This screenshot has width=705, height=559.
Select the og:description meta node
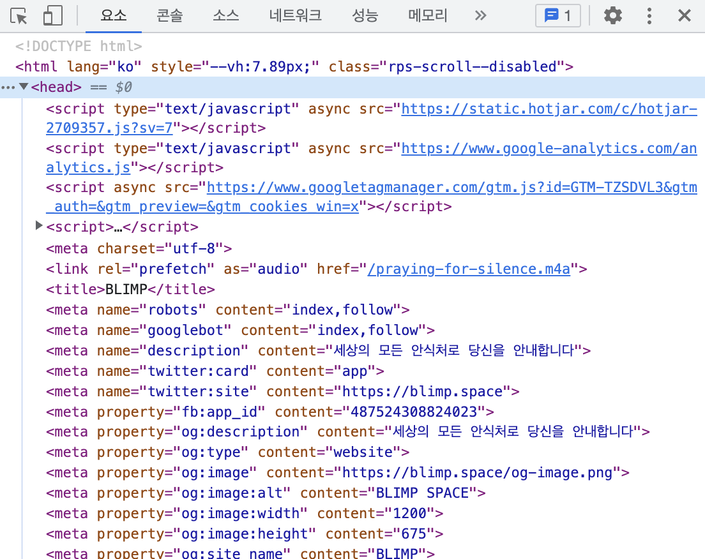[x=348, y=431]
